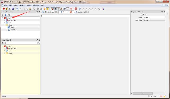The width and height of the screenshot is (170, 99).
Task: Close the Blinky.c tab with red X
Action: pyautogui.click(x=71, y=12)
